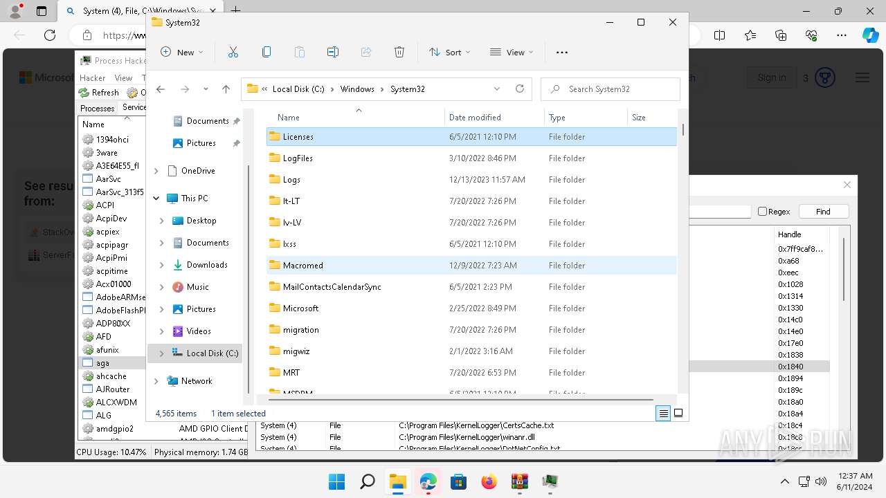The width and height of the screenshot is (886, 498).
Task: Open address bar history dropdown
Action: pyautogui.click(x=497, y=89)
